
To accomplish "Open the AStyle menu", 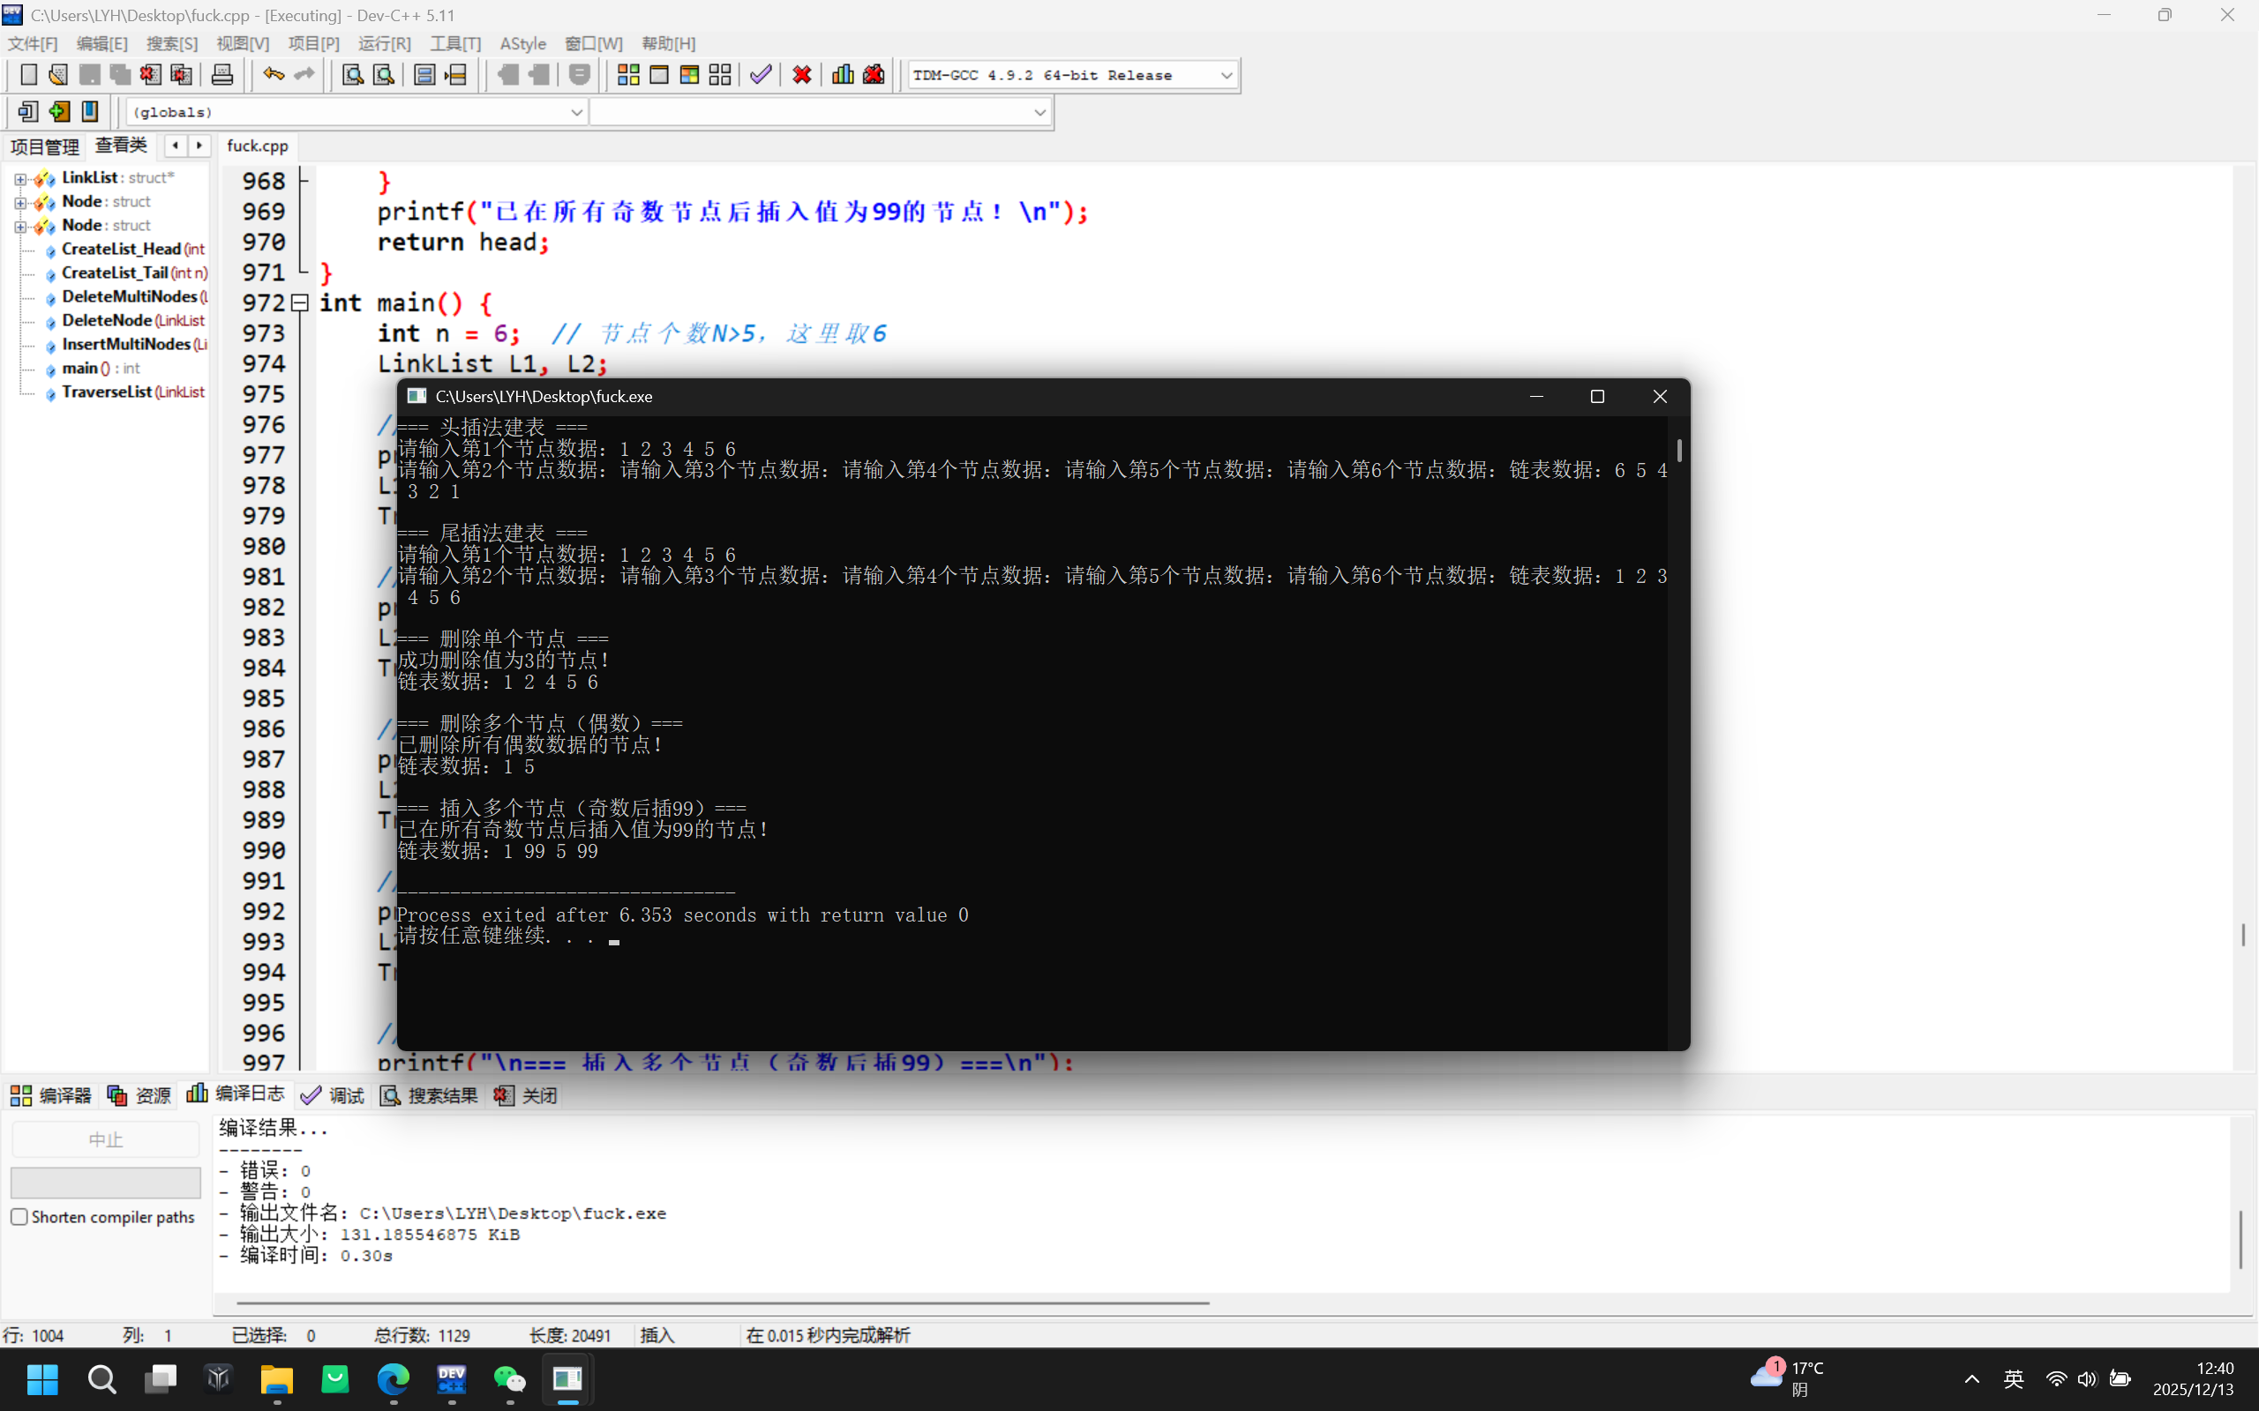I will pyautogui.click(x=522, y=43).
